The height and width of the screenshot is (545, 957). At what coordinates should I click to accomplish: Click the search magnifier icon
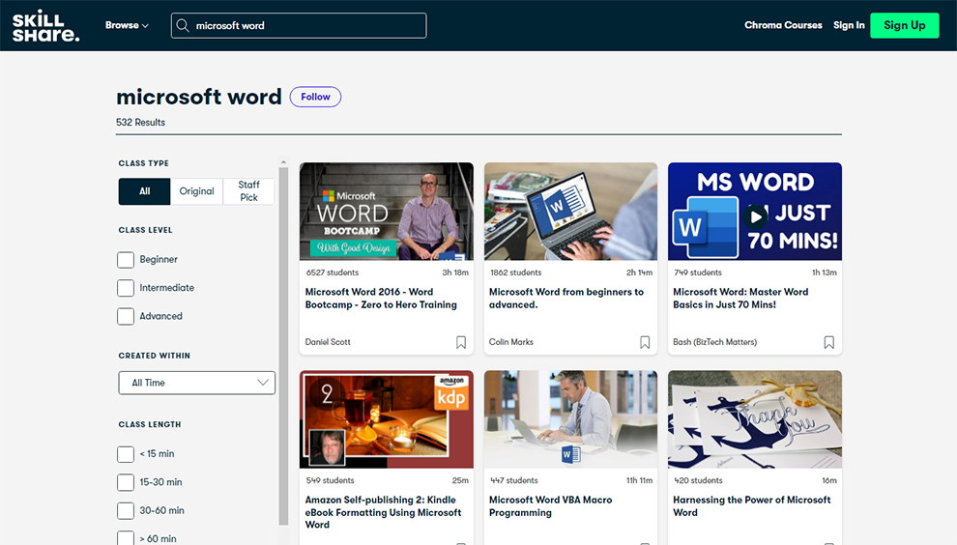[183, 26]
